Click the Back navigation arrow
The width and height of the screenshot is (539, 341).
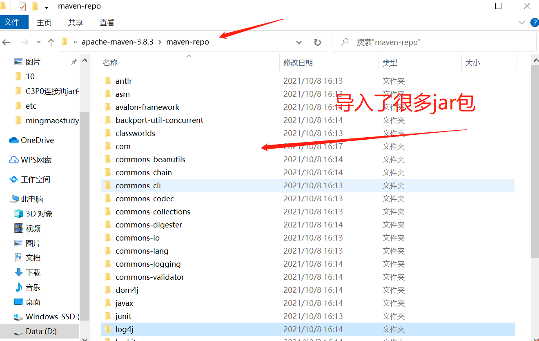(6, 42)
